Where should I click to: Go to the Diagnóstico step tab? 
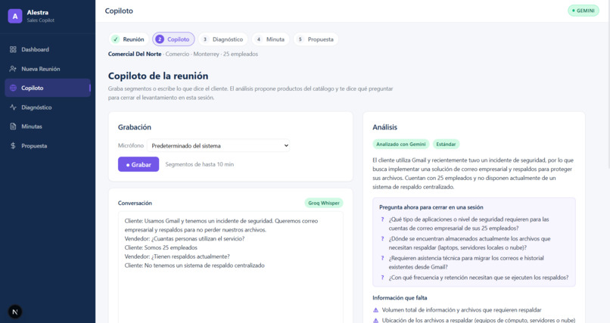tap(223, 39)
